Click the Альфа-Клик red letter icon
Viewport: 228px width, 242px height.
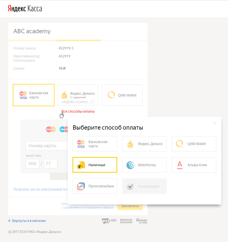180,165
